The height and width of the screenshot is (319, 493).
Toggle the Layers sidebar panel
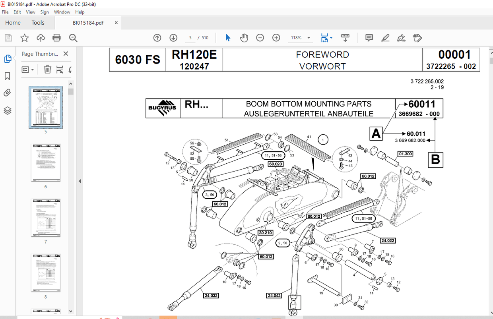(x=8, y=110)
